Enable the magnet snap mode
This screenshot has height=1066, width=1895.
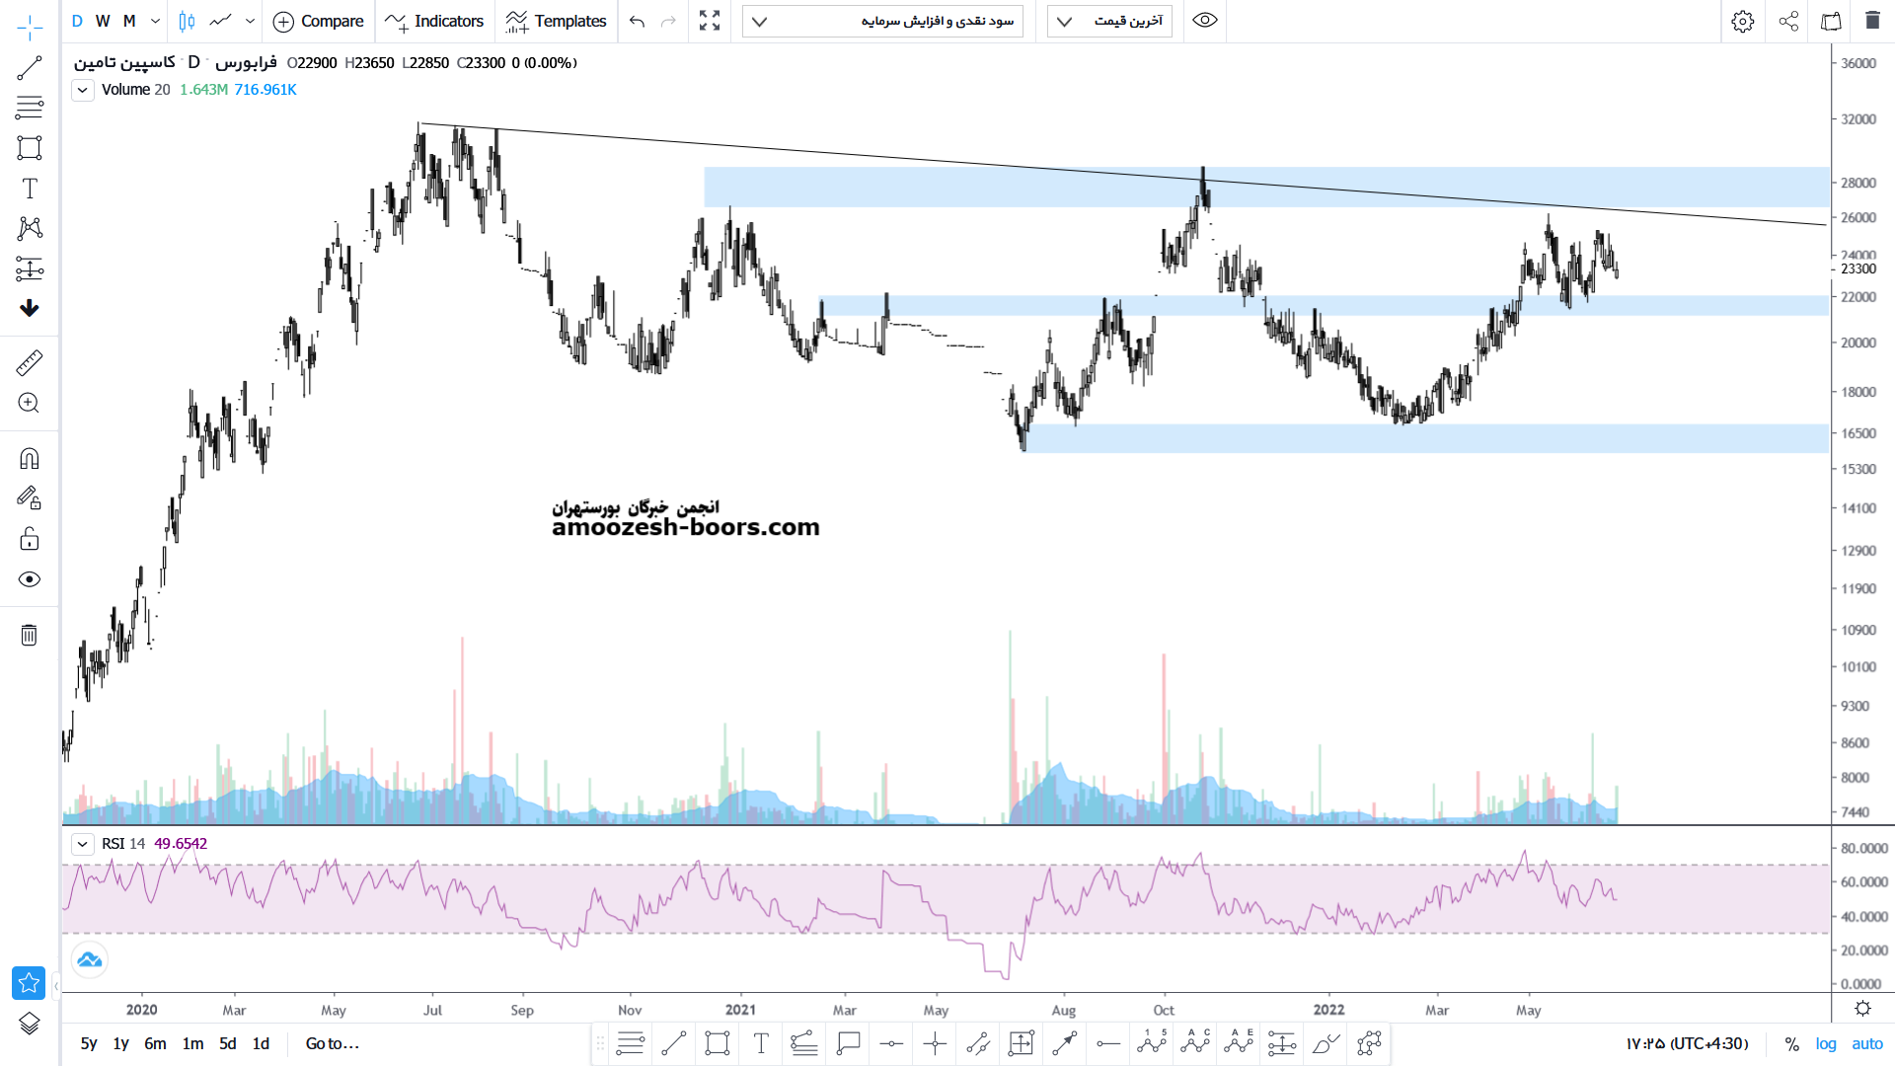click(30, 459)
